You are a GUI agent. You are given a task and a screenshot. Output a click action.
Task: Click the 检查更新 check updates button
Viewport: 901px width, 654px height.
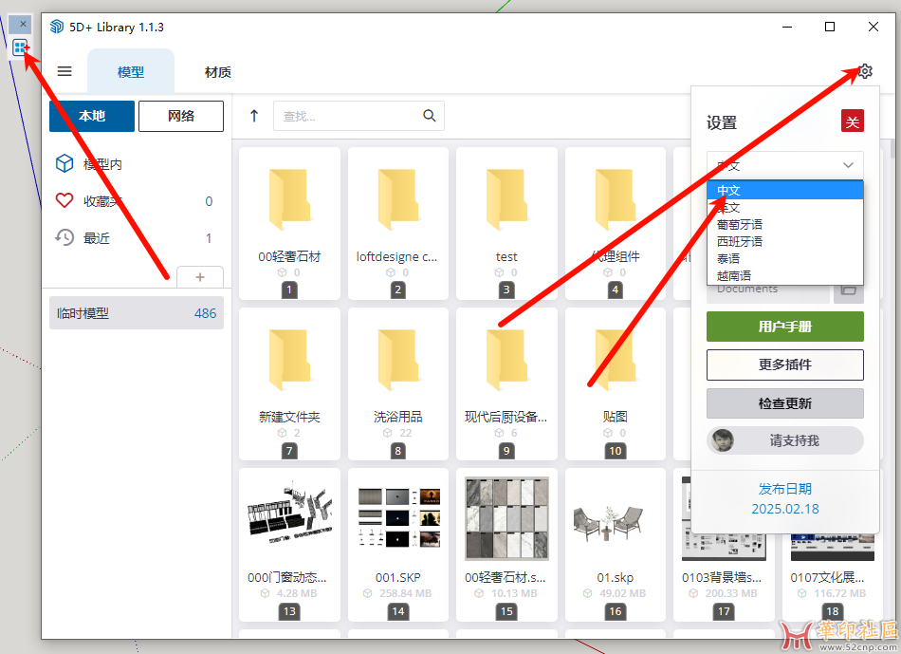click(784, 403)
